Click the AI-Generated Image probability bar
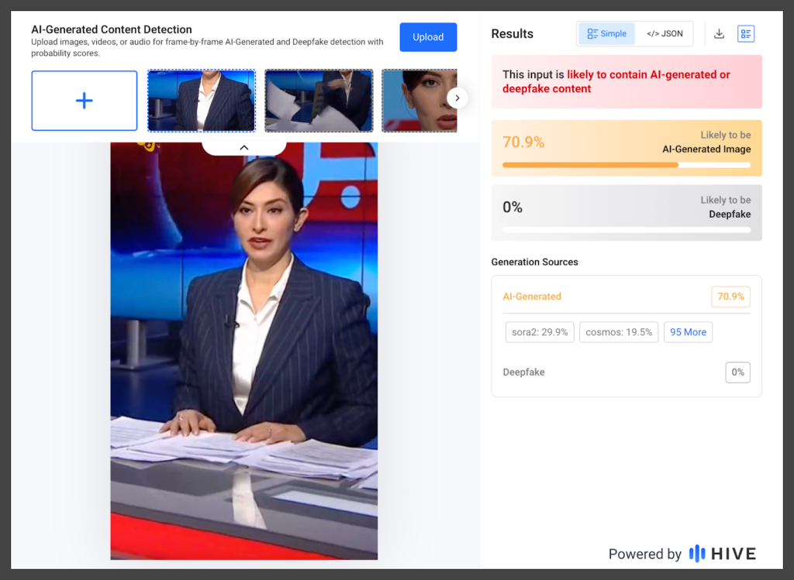 [627, 165]
